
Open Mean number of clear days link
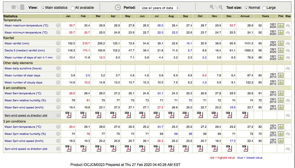click(x=22, y=75)
